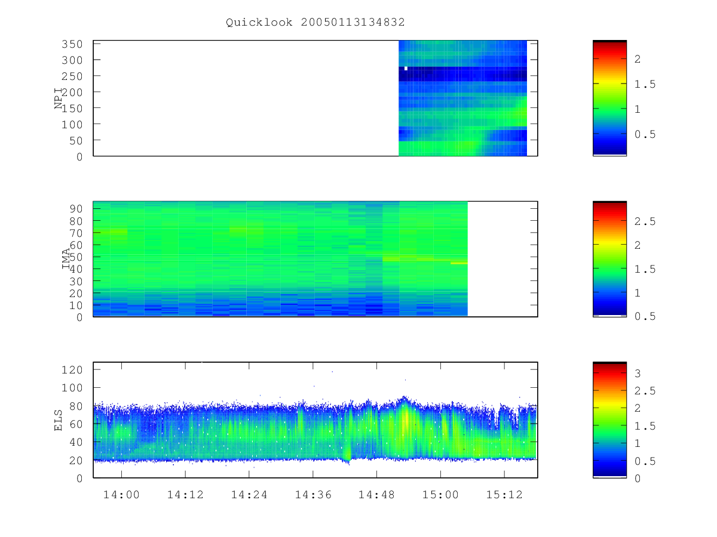This screenshot has width=717, height=537.
Task: Click the 14:36 time tick label
Action: tap(313, 495)
